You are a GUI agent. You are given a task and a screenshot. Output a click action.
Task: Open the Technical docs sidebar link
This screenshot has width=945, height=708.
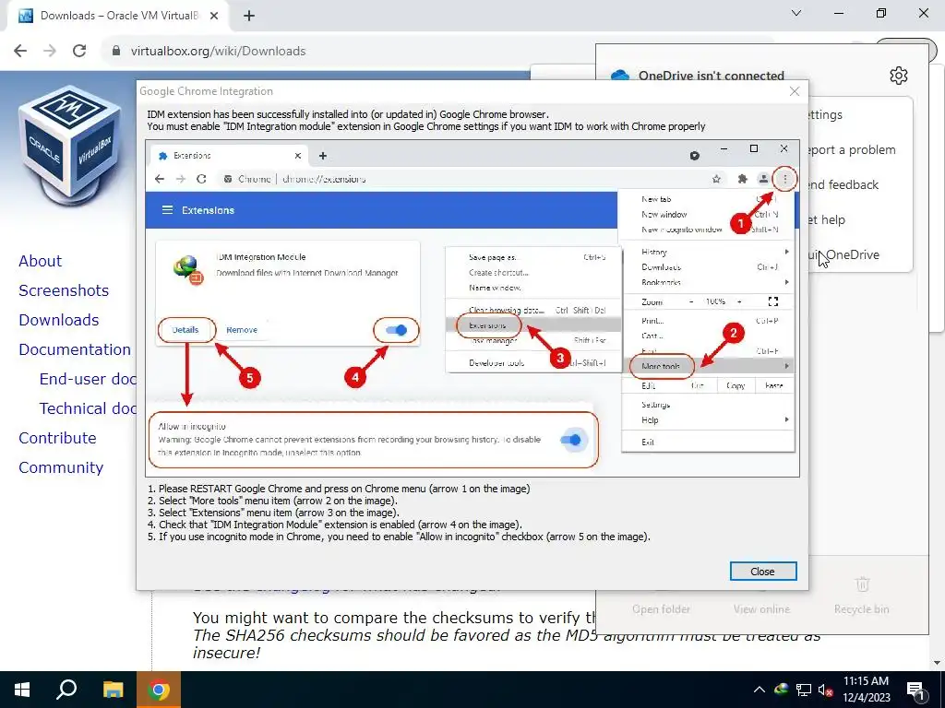pyautogui.click(x=88, y=408)
